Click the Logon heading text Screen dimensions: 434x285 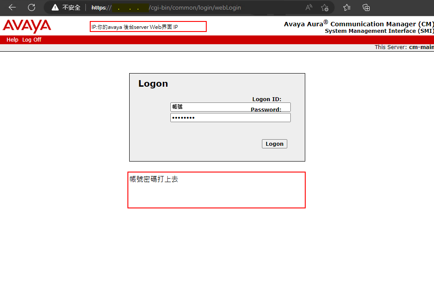[153, 84]
